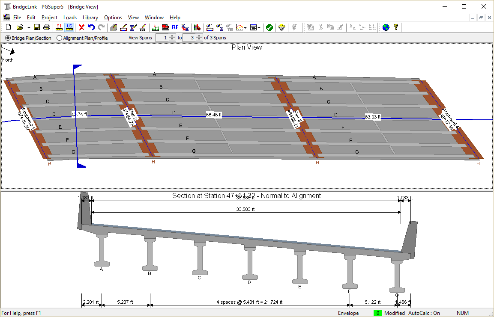The image size is (494, 317).
Task: Open the Library menu
Action: [x=90, y=18]
